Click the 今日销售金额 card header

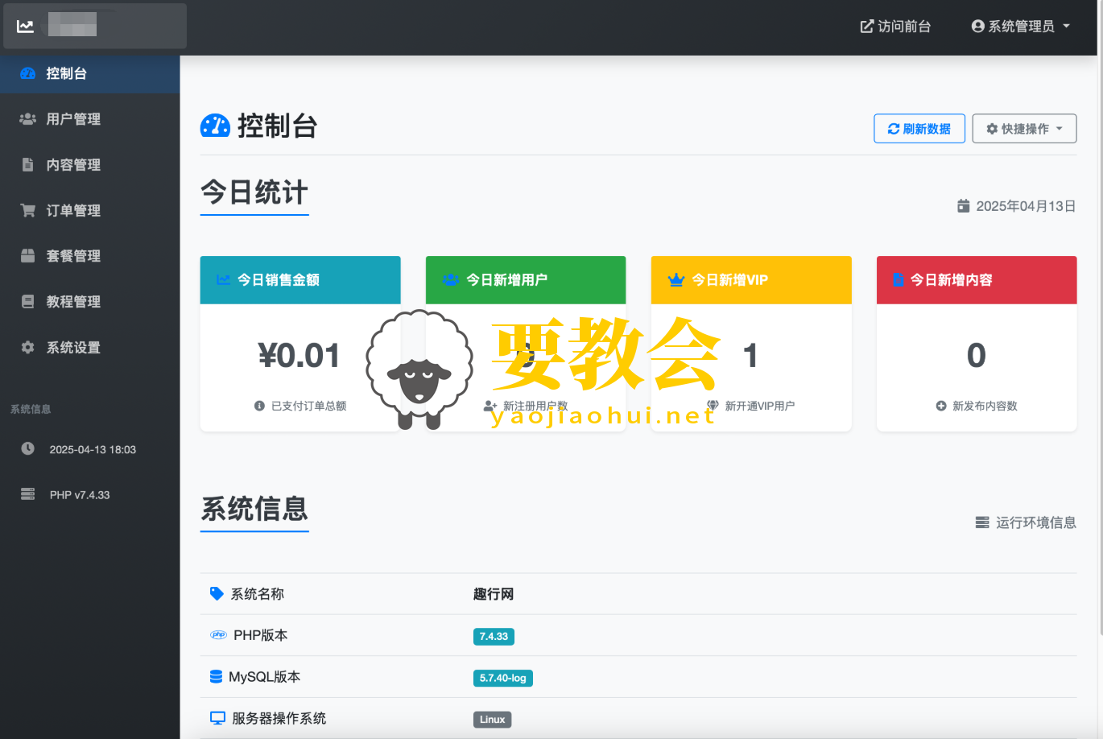click(300, 280)
